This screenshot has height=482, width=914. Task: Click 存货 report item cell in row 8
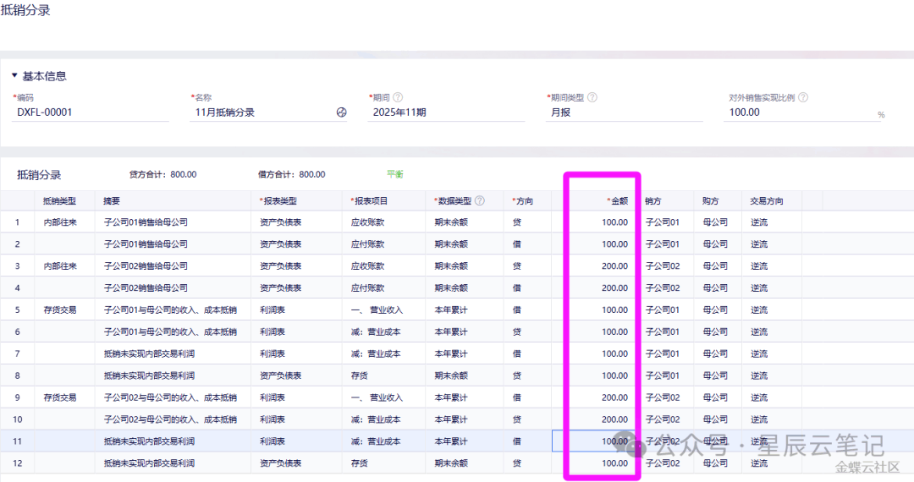point(359,375)
